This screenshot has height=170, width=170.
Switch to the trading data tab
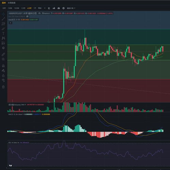(x=12, y=3)
